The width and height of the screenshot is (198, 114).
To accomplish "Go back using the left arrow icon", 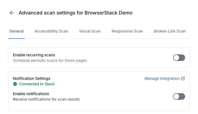I will click(x=12, y=13).
